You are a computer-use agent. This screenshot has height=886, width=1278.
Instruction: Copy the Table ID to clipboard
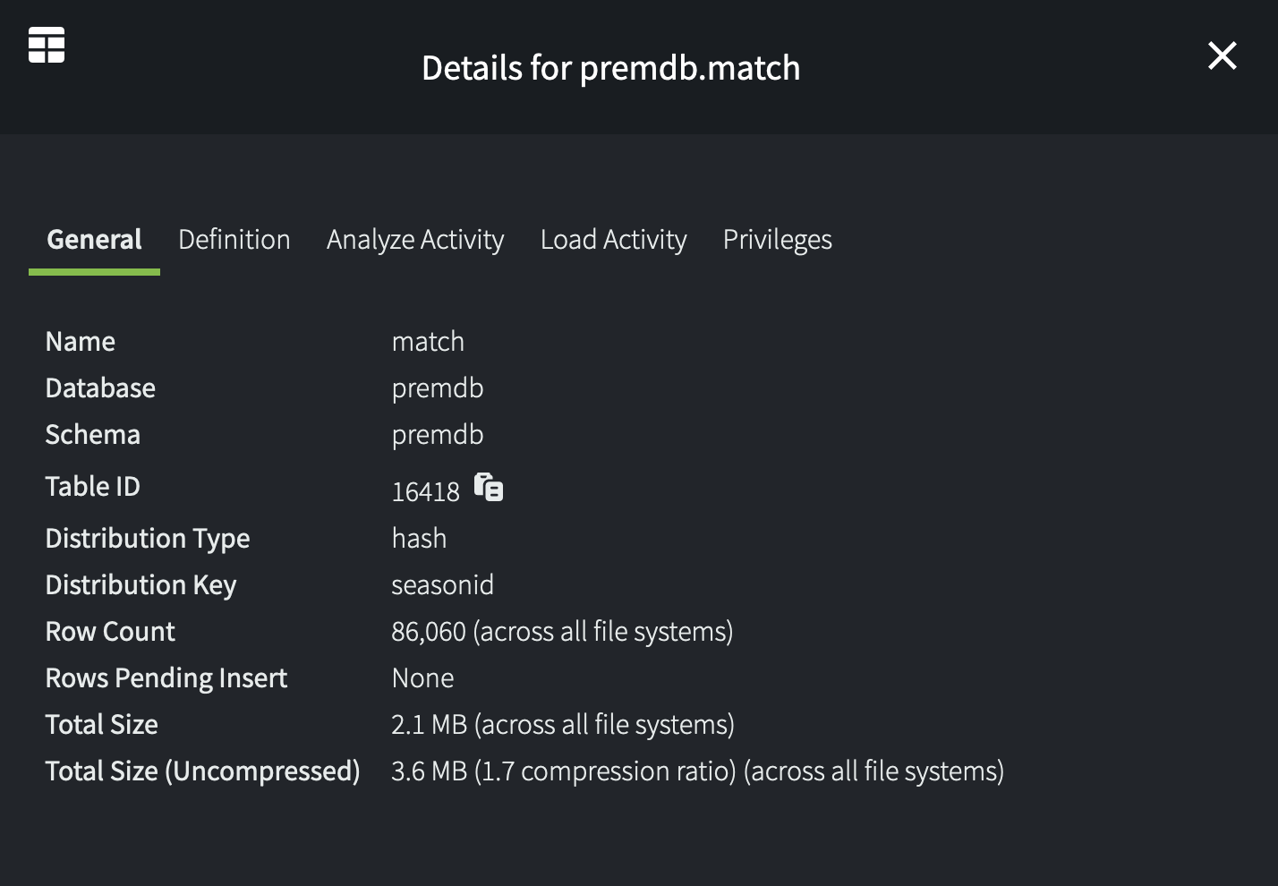(x=489, y=488)
